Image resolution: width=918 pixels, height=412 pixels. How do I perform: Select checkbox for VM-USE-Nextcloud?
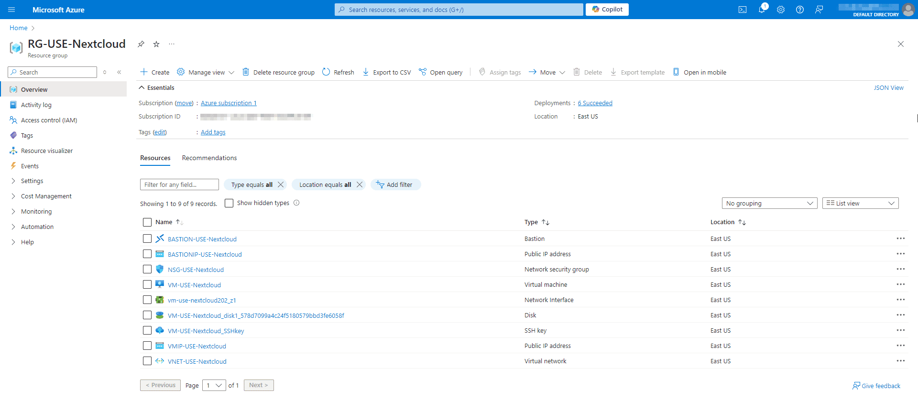tap(147, 284)
